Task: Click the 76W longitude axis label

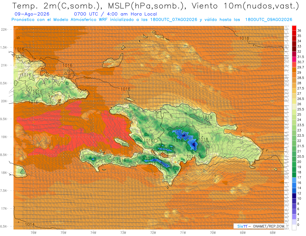Action: 33,233
